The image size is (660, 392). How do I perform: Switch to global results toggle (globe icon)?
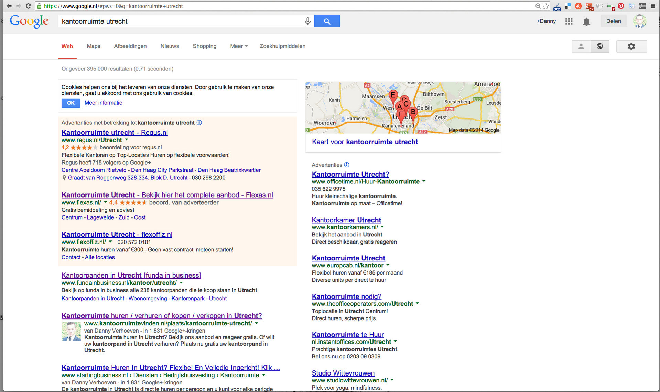tap(600, 46)
